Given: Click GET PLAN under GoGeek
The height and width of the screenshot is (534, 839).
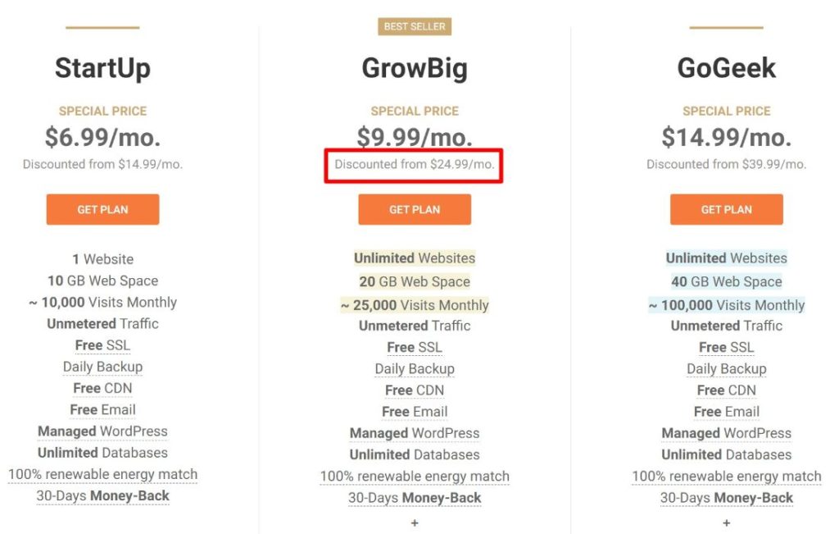Looking at the screenshot, I should coord(727,209).
